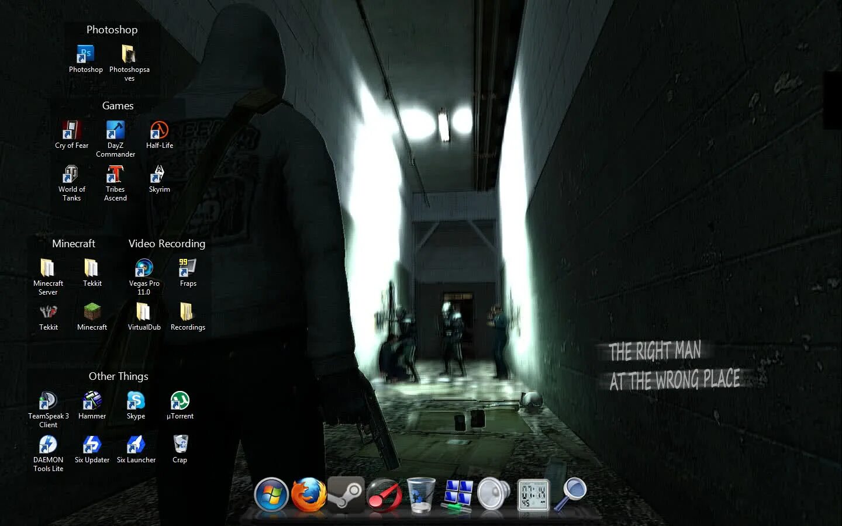Image resolution: width=842 pixels, height=526 pixels.
Task: Launch the Minecraft grass block icon
Action: 92,312
